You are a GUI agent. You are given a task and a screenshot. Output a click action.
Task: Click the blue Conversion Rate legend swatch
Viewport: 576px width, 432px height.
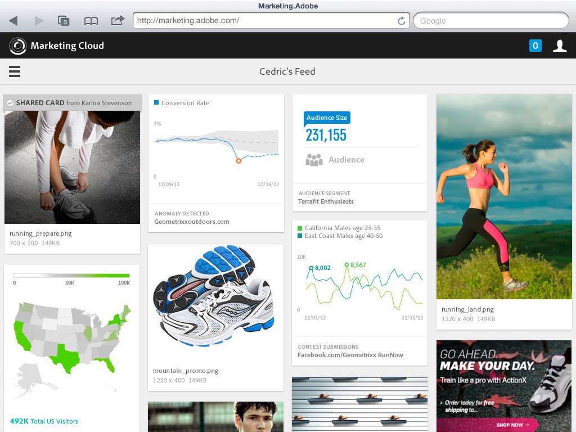156,102
